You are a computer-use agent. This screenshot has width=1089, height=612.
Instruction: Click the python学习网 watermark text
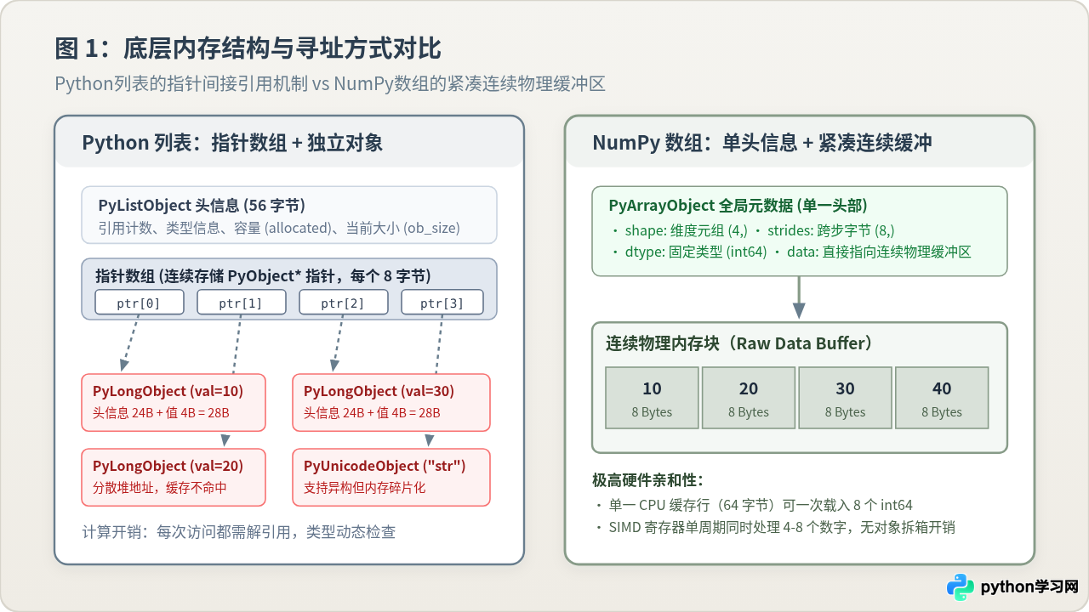tap(1029, 587)
